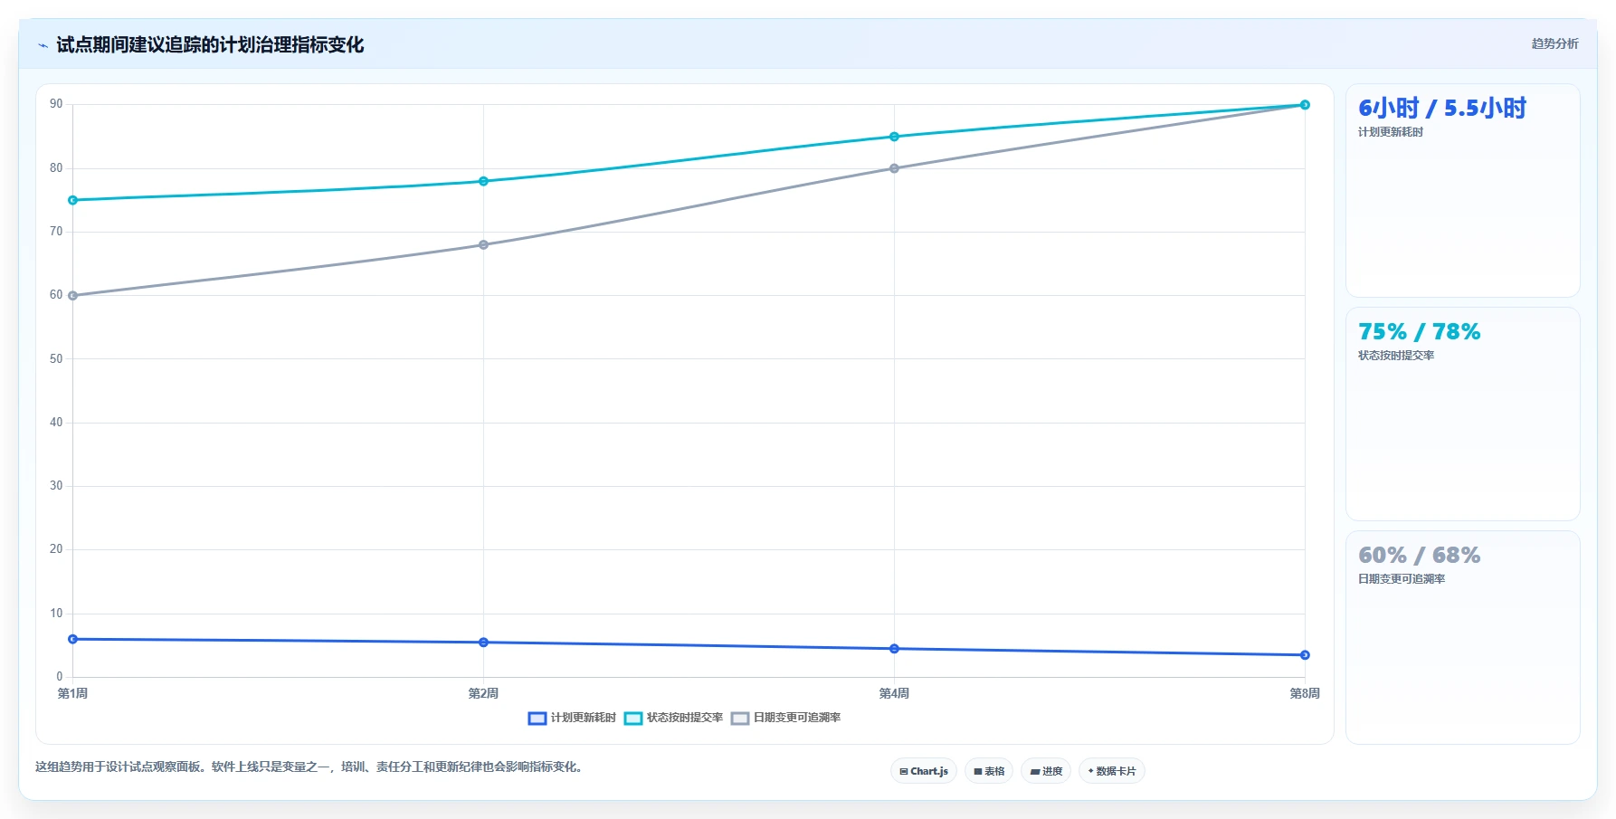Image resolution: width=1616 pixels, height=819 pixels.
Task: Click the footer note starting 这组趋势用于设计
Action: pos(311,767)
